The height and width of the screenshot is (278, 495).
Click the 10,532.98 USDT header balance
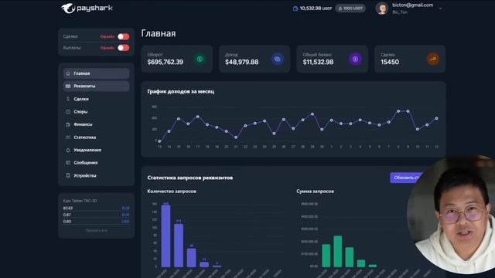(x=316, y=8)
